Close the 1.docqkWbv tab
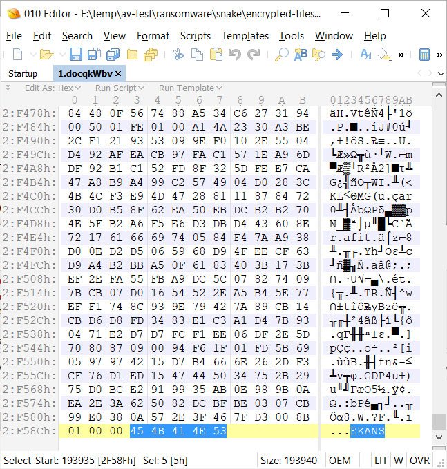 tap(118, 73)
